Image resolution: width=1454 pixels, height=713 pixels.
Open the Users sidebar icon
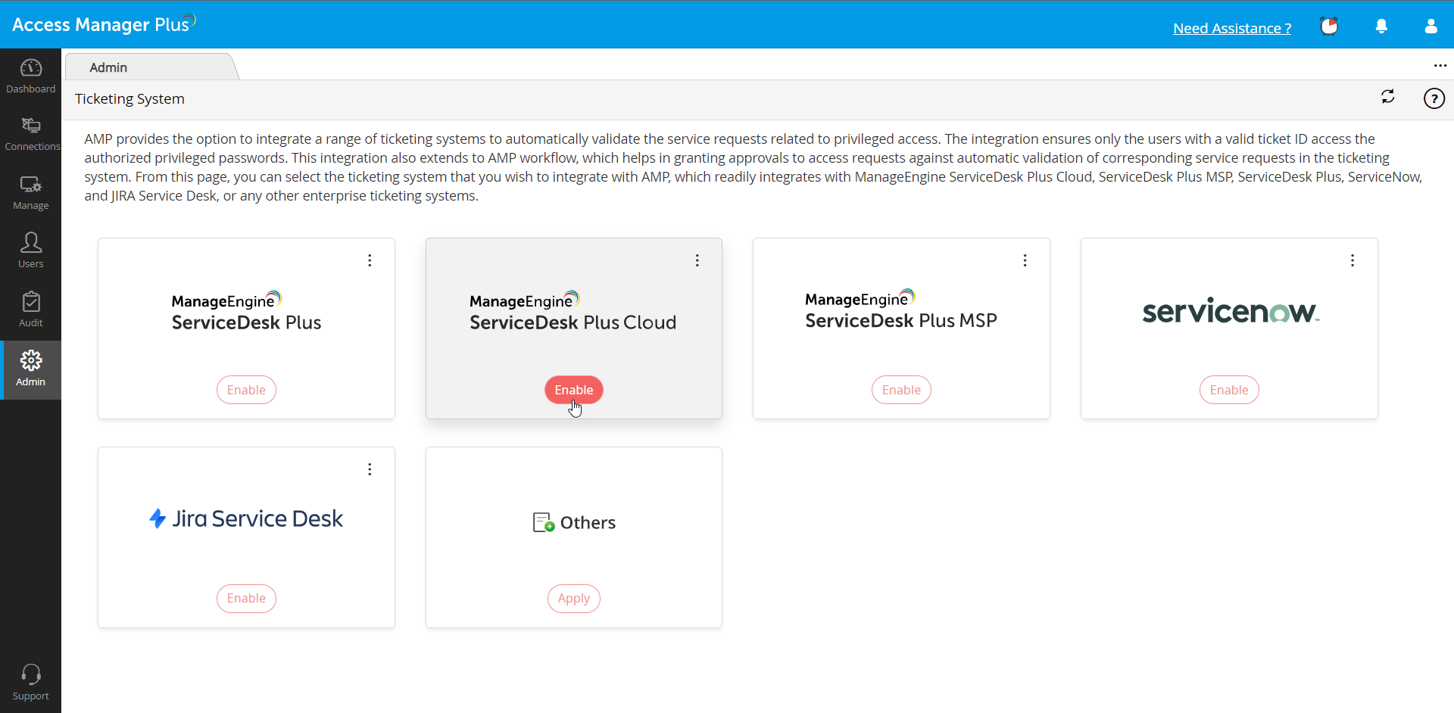[x=31, y=242]
